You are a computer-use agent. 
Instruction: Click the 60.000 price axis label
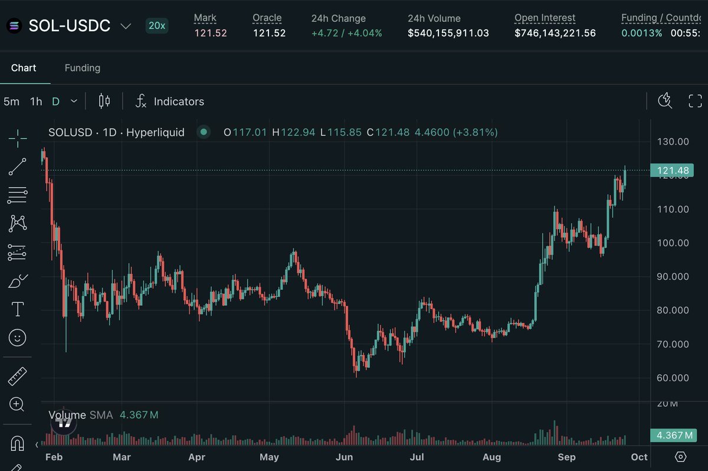[673, 378]
